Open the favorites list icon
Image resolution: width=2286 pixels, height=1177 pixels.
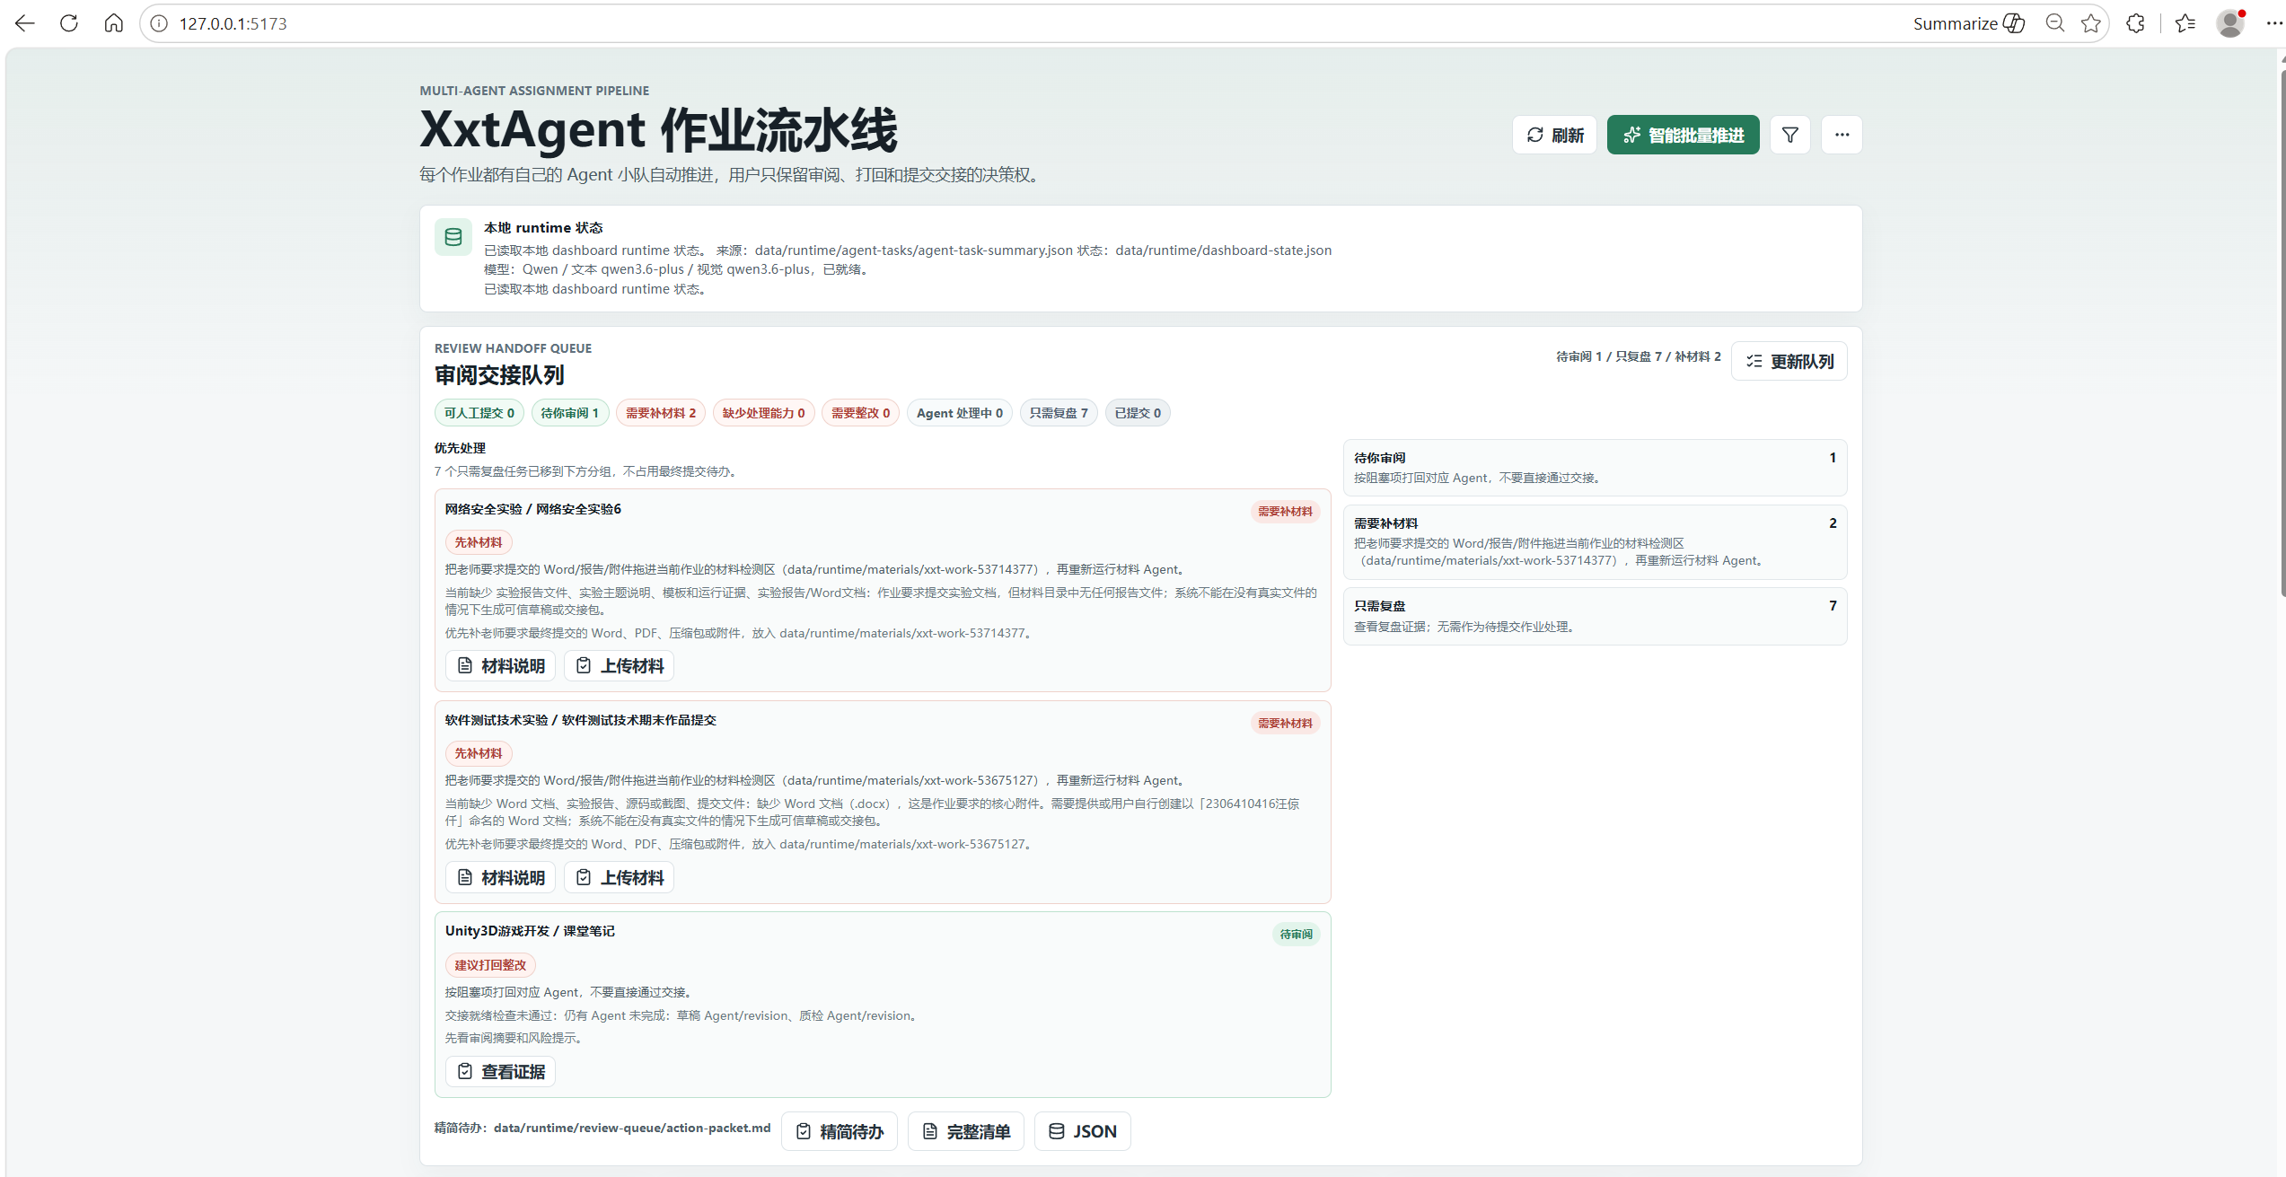(x=2185, y=23)
